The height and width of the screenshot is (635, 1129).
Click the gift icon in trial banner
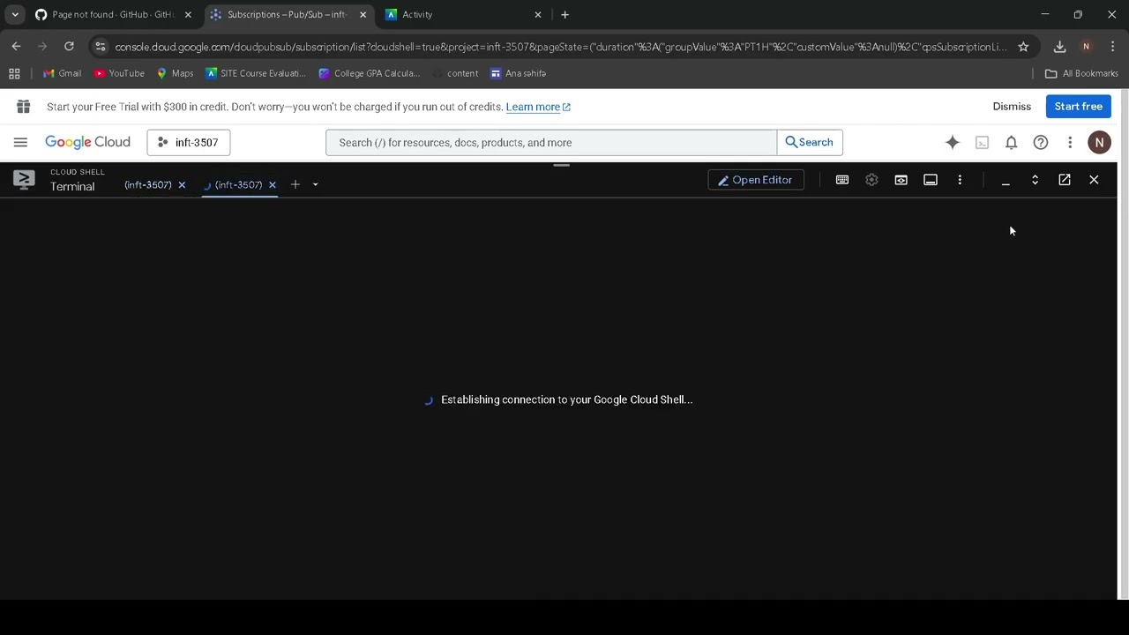[x=23, y=107]
